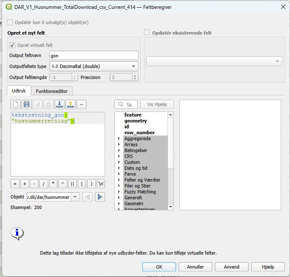Go to next object with blue arrow
The image size is (290, 277).
(100, 197)
